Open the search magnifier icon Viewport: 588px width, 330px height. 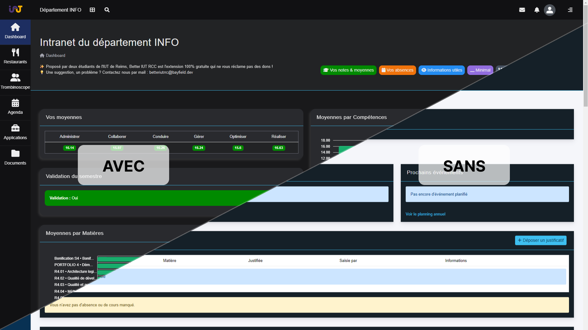tap(107, 10)
